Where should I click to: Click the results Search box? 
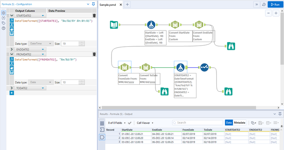tap(198, 123)
